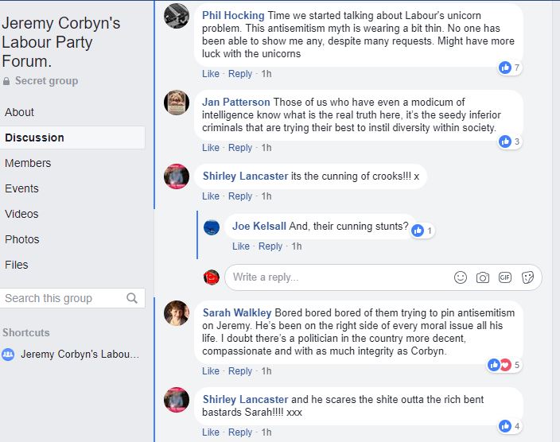Click the GIF icon in reply box
Viewport: 560px width, 442px height.
point(505,277)
